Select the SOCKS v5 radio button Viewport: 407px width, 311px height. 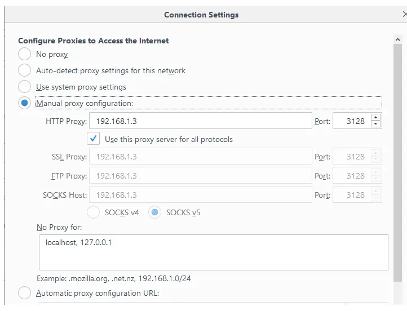154,212
